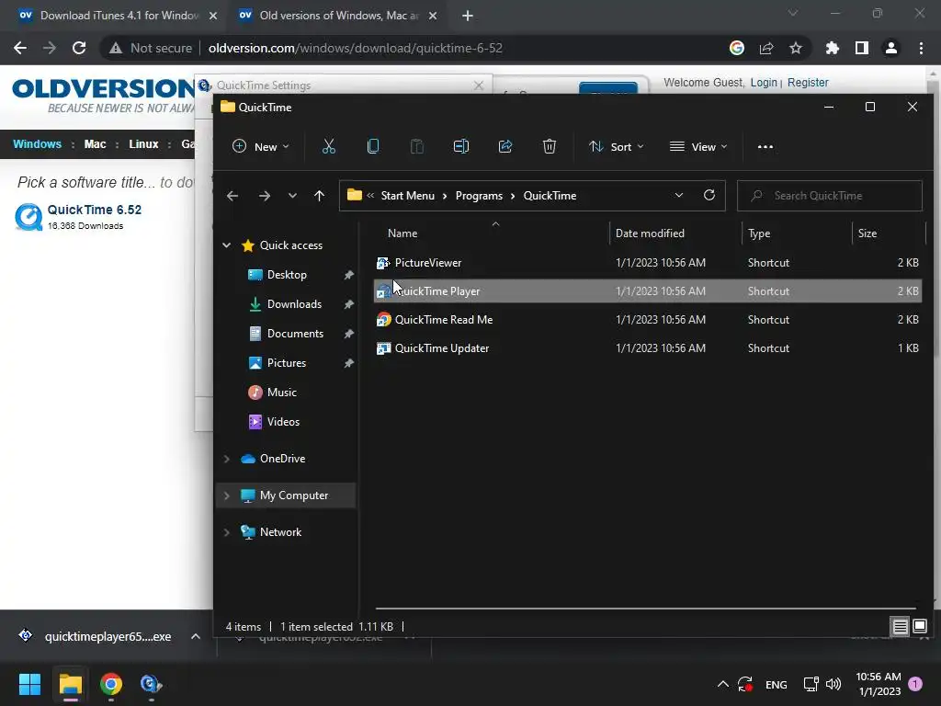Refresh the QuickTime folder view
941x706 pixels.
(709, 195)
